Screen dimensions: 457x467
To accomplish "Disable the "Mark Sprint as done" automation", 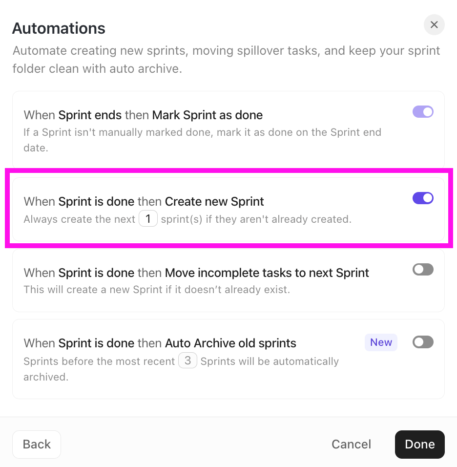I will click(x=423, y=112).
